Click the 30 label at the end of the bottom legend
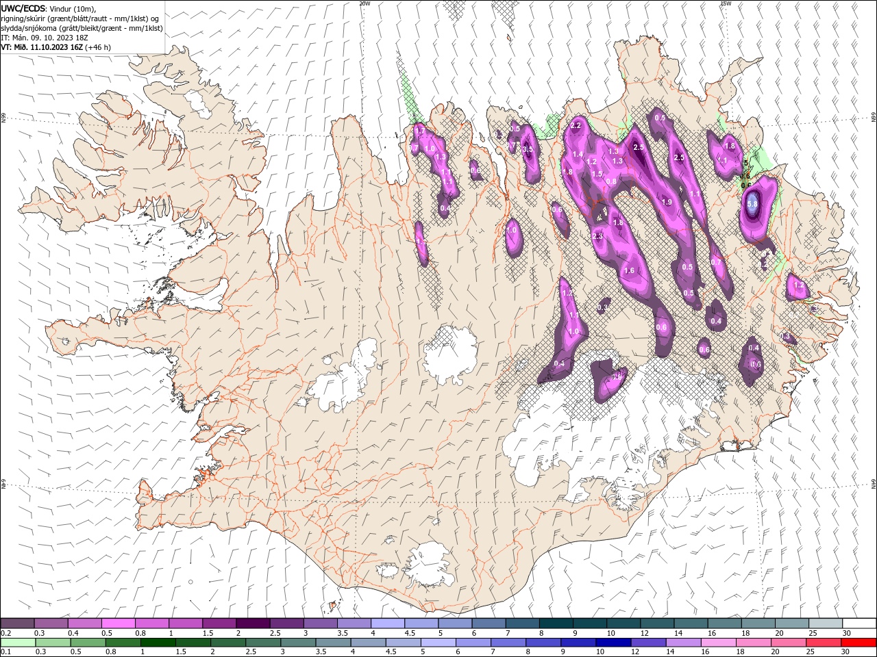The image size is (877, 657). click(x=847, y=652)
